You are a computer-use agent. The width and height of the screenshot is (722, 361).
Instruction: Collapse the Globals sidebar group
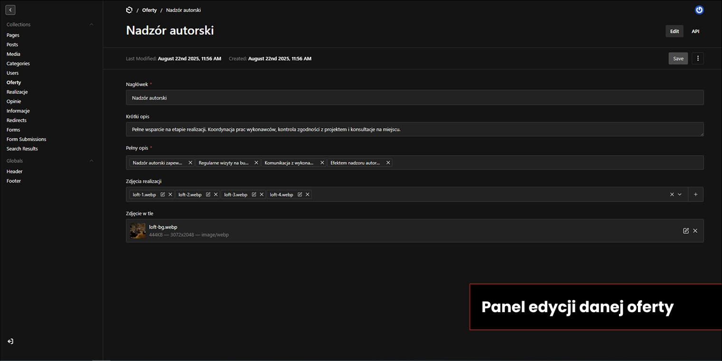coord(92,161)
